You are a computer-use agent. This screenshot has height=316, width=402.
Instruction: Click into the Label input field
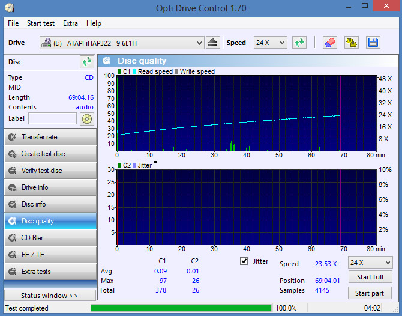[x=52, y=118]
